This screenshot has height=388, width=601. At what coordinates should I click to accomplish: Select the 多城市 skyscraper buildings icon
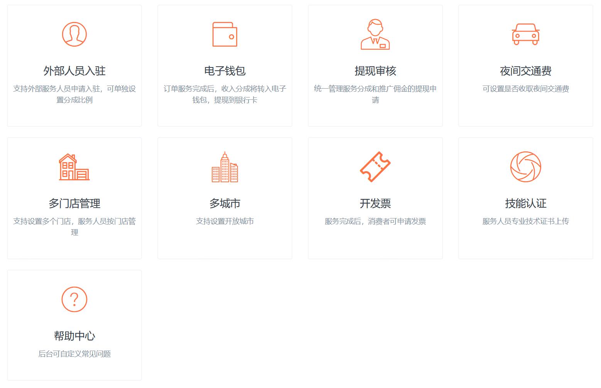(224, 167)
